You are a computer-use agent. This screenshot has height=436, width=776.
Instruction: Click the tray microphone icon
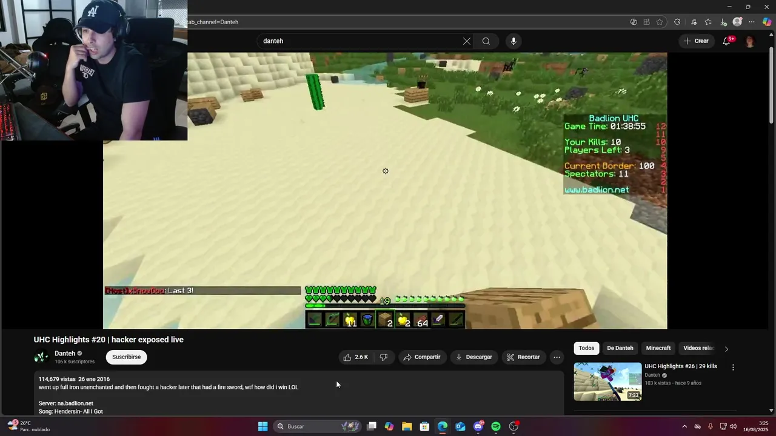(x=710, y=426)
